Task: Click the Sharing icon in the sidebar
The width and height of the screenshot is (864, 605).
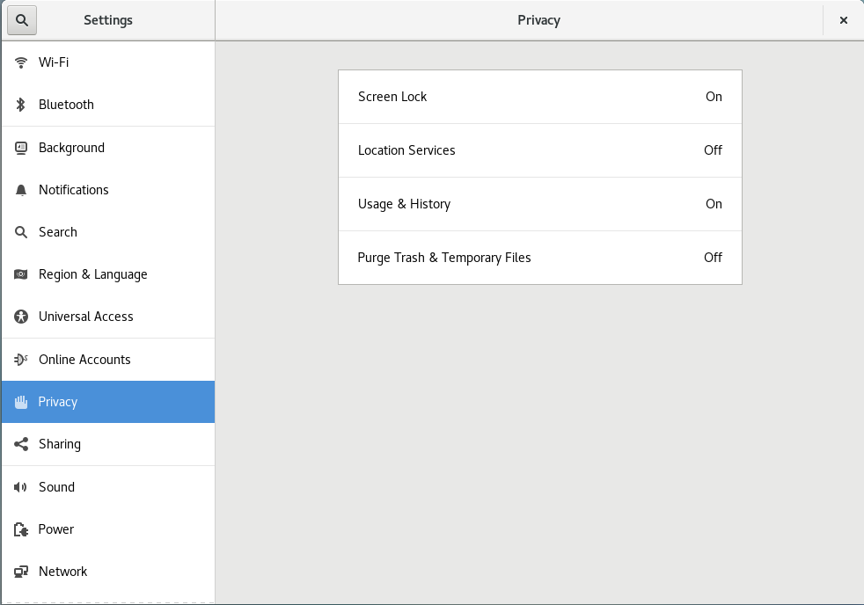Action: coord(21,444)
